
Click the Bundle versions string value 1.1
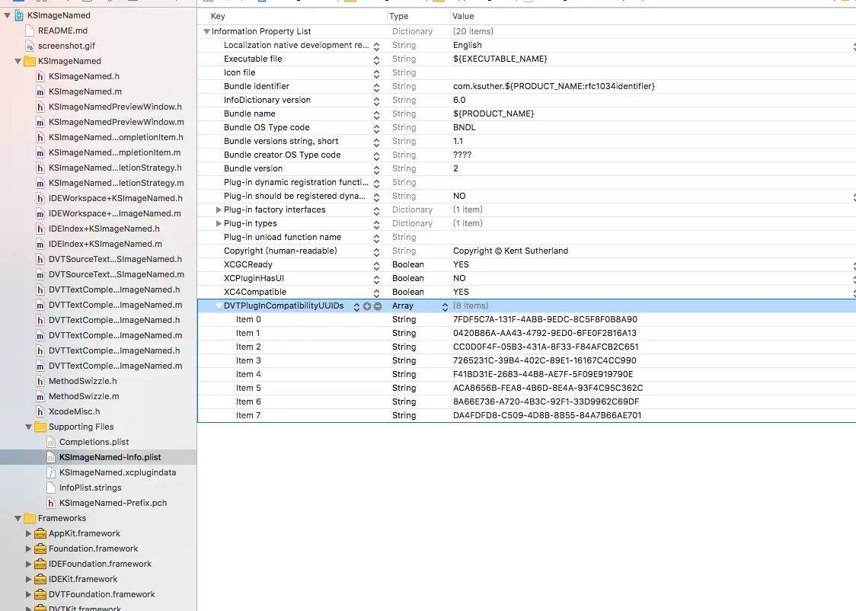tap(458, 141)
